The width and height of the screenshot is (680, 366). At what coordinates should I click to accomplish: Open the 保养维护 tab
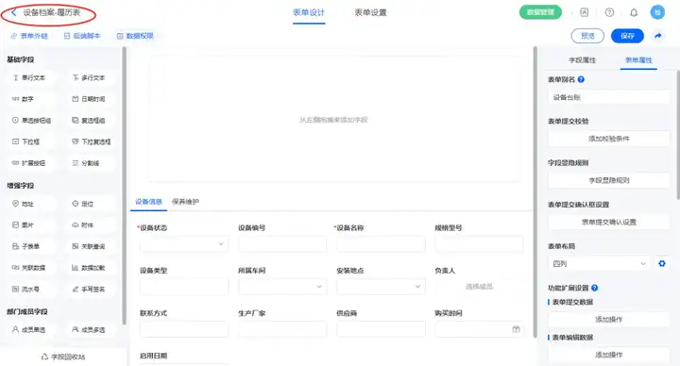tap(186, 202)
